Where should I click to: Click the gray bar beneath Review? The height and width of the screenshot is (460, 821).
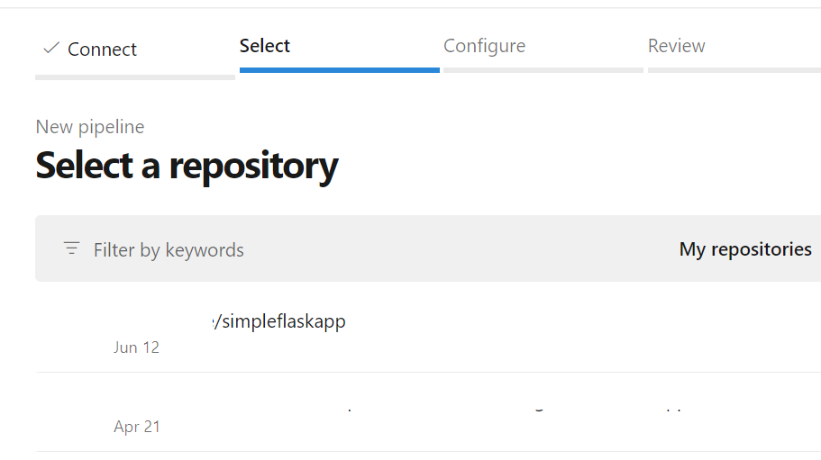pyautogui.click(x=734, y=69)
